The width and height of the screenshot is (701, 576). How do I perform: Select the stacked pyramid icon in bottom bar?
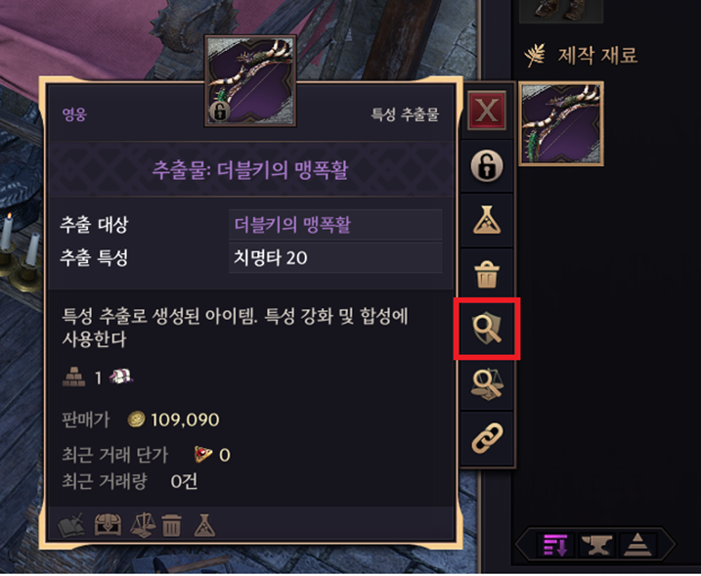click(x=638, y=545)
